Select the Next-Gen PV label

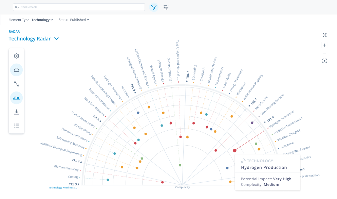click(261, 103)
